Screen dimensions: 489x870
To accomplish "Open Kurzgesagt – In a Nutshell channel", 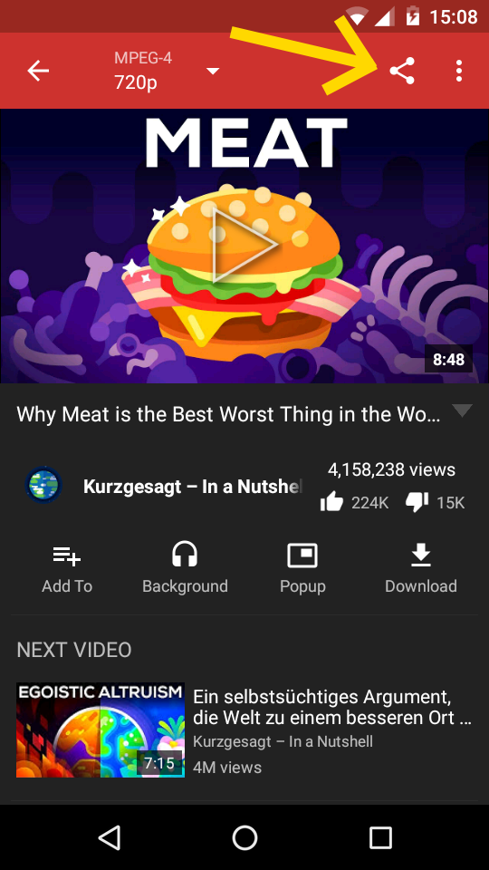I will tap(192, 487).
